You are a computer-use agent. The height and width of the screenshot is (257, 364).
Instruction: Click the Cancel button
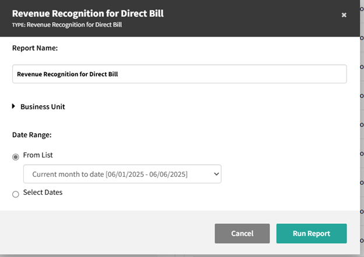pos(242,234)
